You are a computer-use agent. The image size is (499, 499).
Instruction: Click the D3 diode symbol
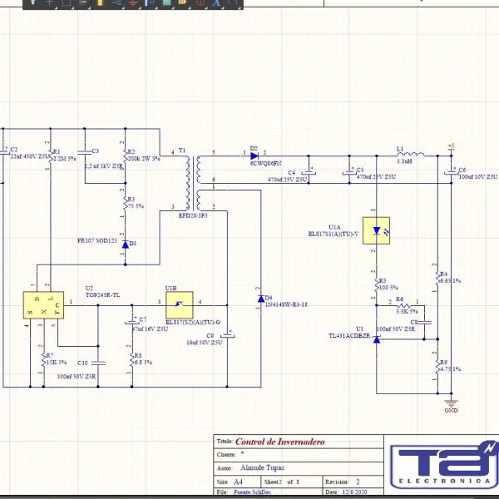pyautogui.click(x=126, y=245)
